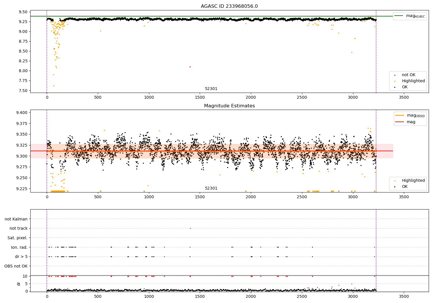
Task: Click the y-axis tick label 9.375
Action: tap(22, 124)
